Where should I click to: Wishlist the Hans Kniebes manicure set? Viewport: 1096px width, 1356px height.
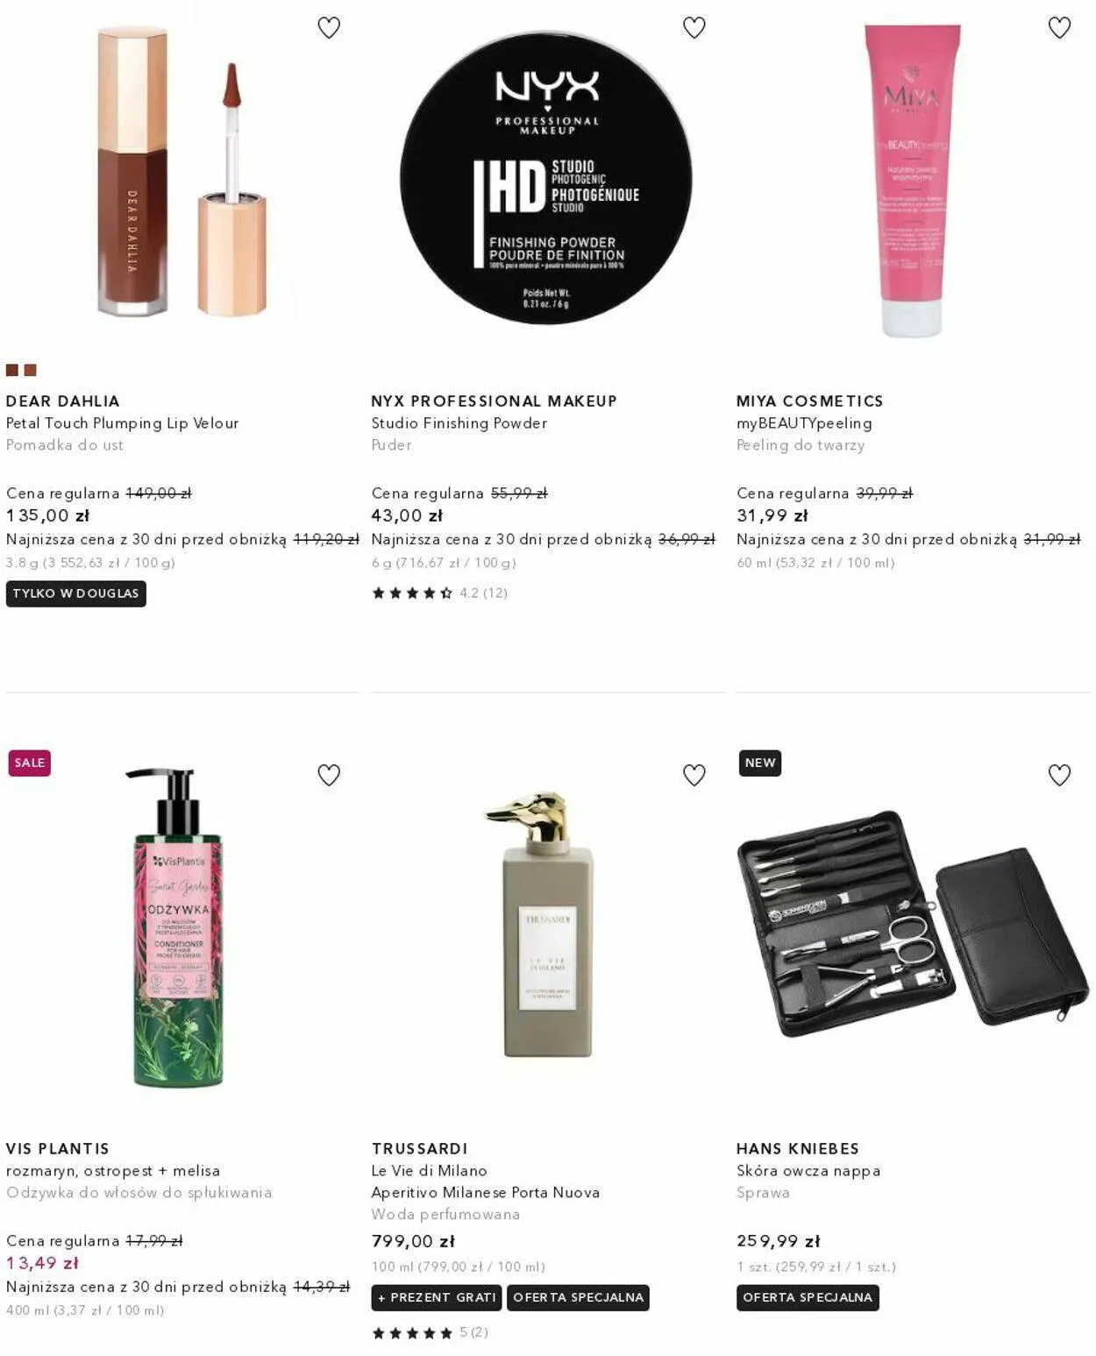tap(1059, 775)
